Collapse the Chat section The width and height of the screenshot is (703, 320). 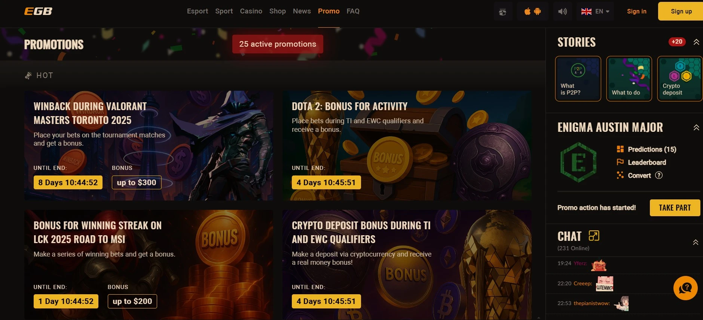click(x=696, y=242)
